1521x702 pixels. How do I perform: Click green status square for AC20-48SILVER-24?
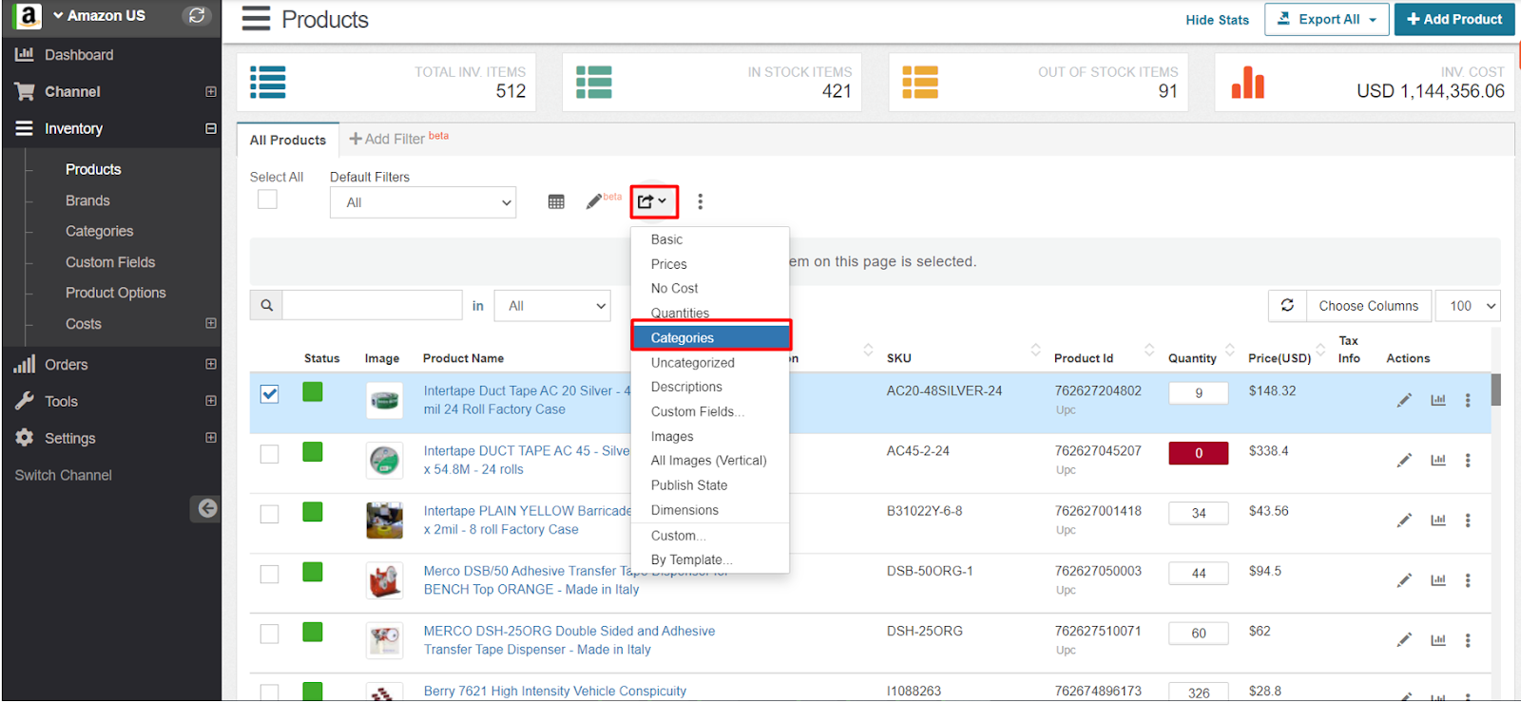[x=313, y=391]
